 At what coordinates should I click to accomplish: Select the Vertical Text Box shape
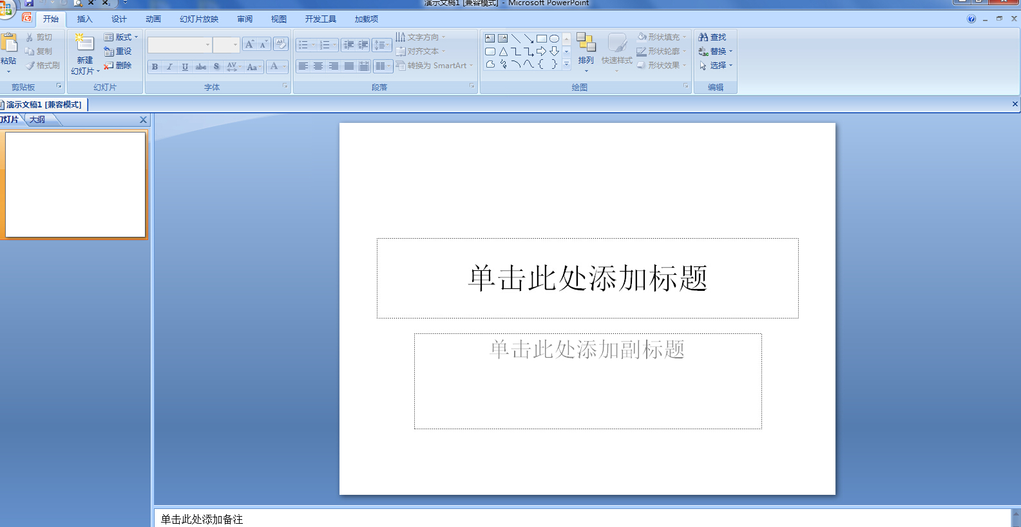click(503, 39)
